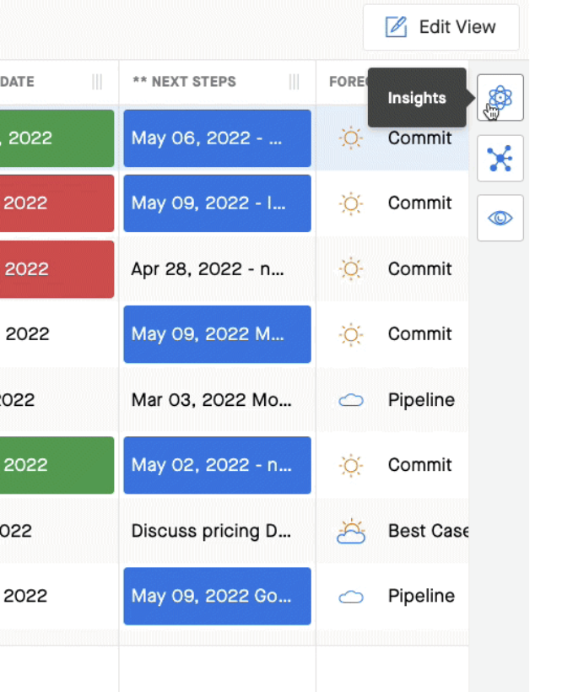Click green date cell in May 02 row
Image resolution: width=562 pixels, height=692 pixels.
click(x=57, y=465)
